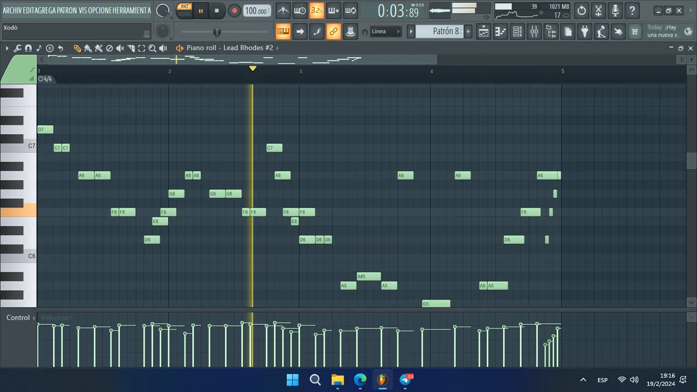The height and width of the screenshot is (392, 697).
Task: Open the PATRON menu
Action: coord(66,10)
